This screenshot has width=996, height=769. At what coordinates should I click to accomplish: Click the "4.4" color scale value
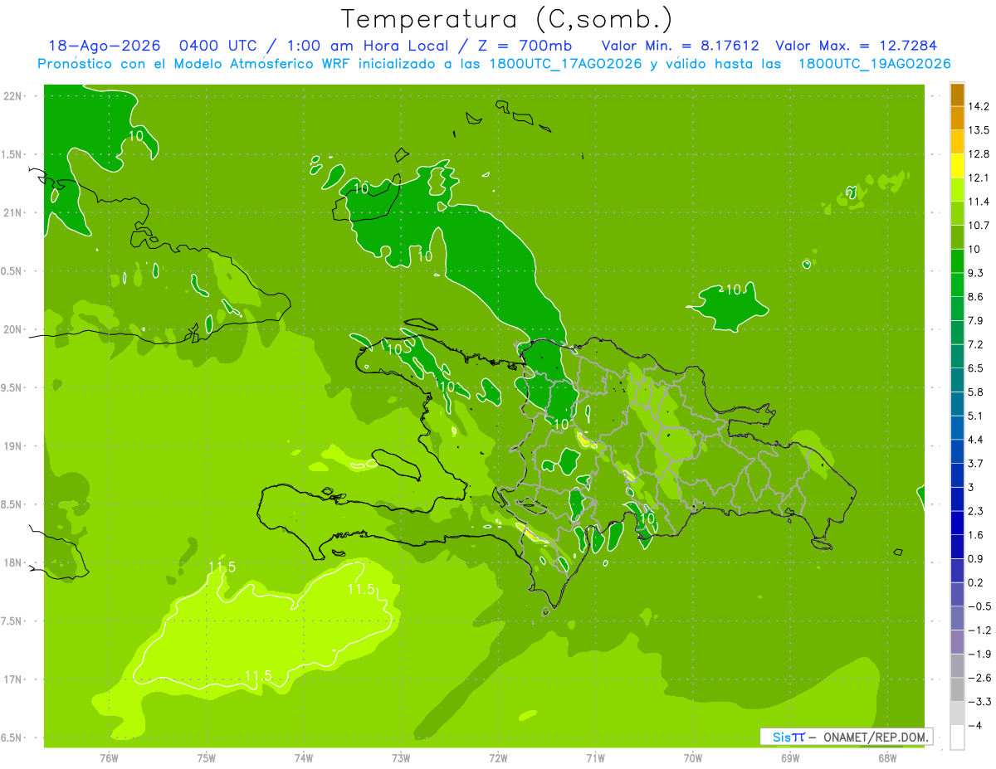click(976, 440)
